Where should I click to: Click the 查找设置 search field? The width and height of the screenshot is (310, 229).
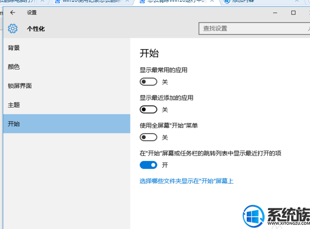[254, 29]
